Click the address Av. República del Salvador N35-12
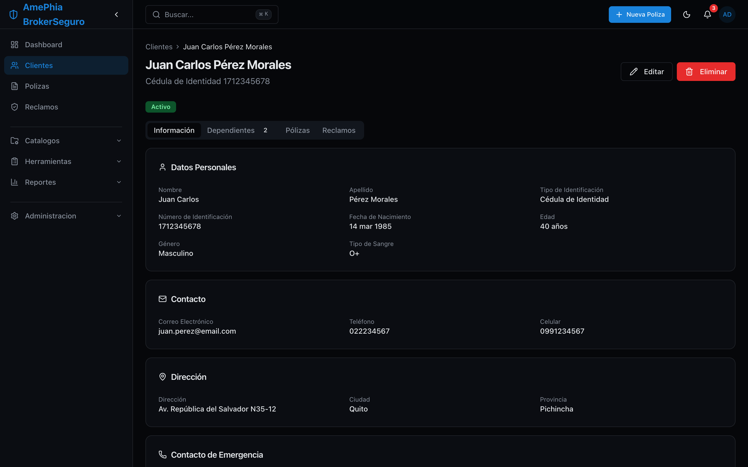The height and width of the screenshot is (467, 748). pyautogui.click(x=217, y=409)
